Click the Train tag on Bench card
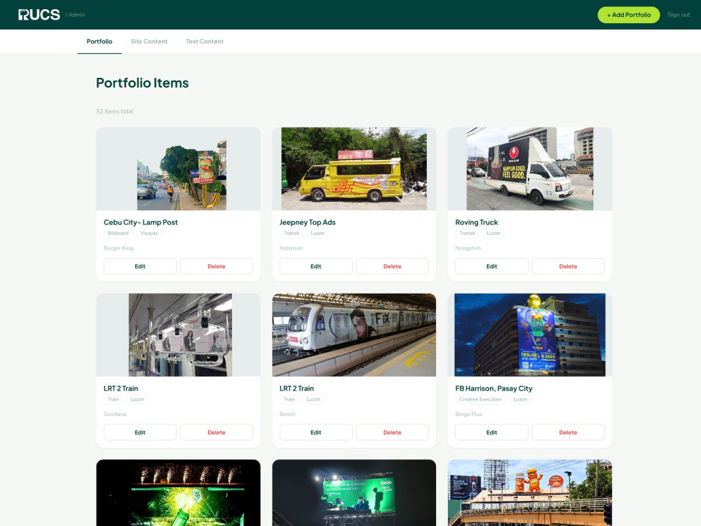Screen dimensions: 701x526 click(290, 400)
